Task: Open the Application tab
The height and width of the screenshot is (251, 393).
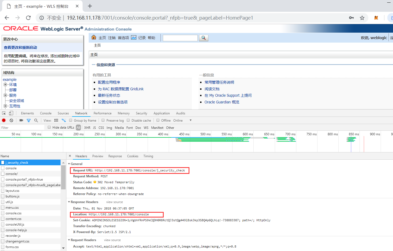Action: click(x=162, y=113)
